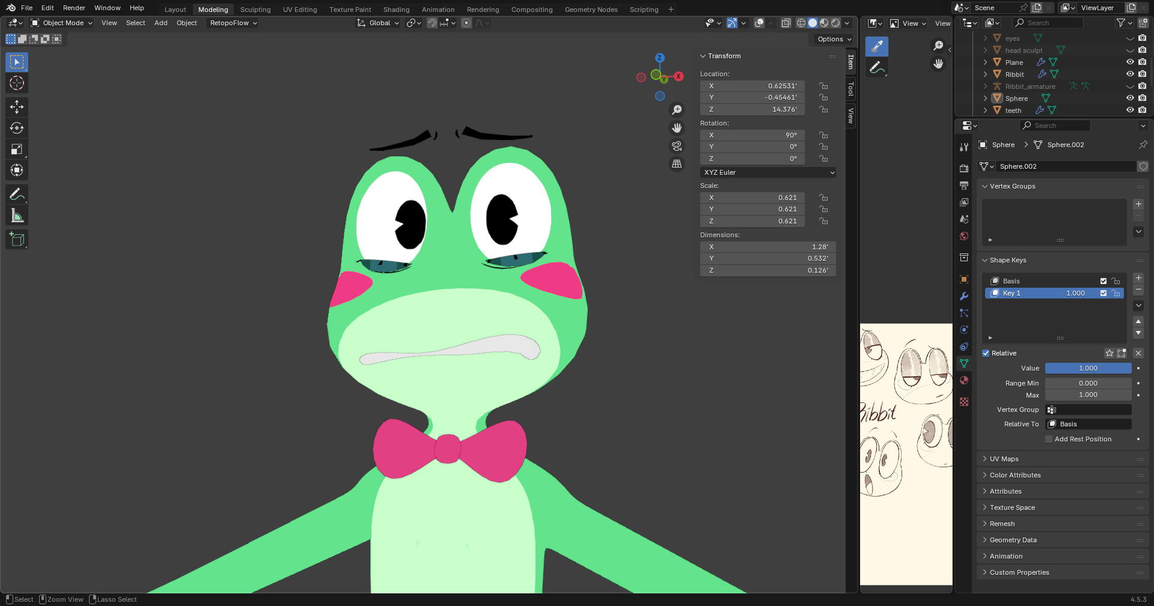Open the Object menu in viewport header
The image size is (1154, 606).
(186, 23)
